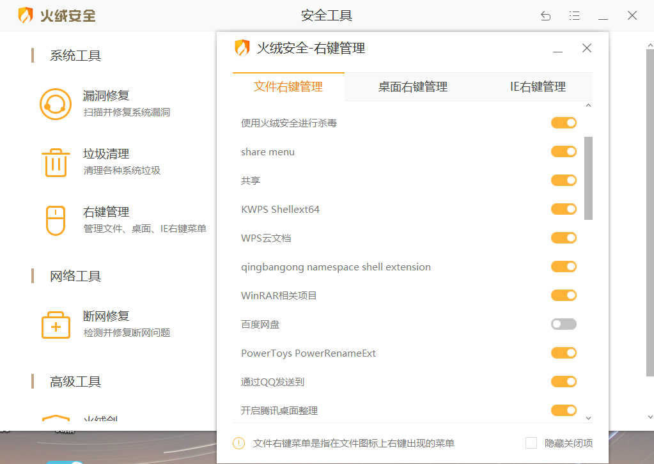
Task: Open 右键管理 tool label
Action: (x=106, y=212)
